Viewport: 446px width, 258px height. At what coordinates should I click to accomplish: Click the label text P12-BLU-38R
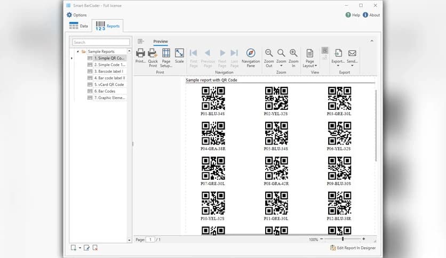pyautogui.click(x=339, y=219)
